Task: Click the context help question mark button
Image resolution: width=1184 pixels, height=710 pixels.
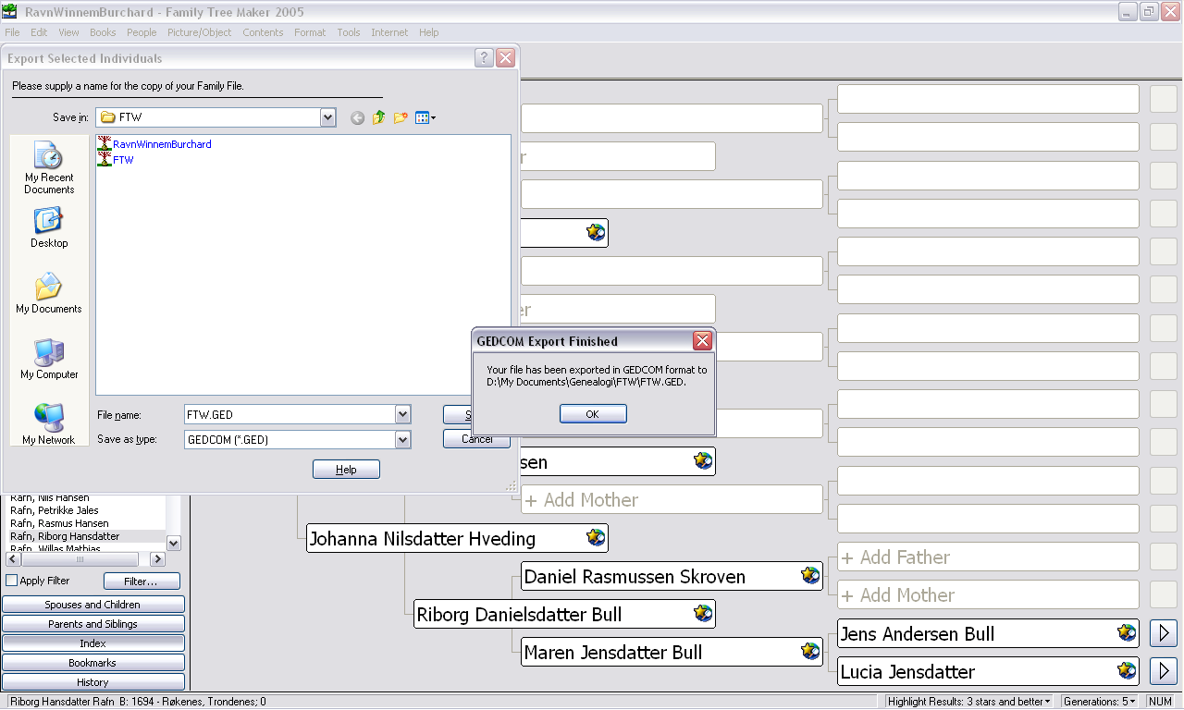Action: 485,57
